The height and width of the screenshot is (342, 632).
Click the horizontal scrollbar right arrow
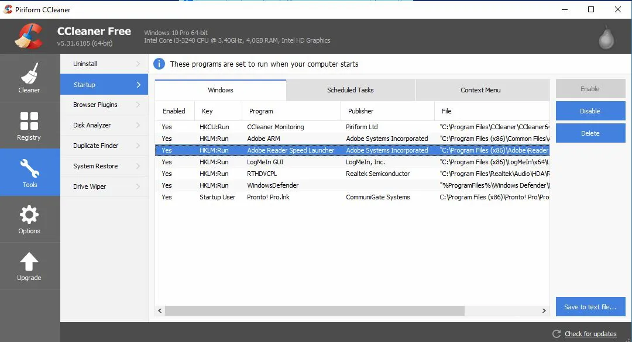(x=544, y=311)
